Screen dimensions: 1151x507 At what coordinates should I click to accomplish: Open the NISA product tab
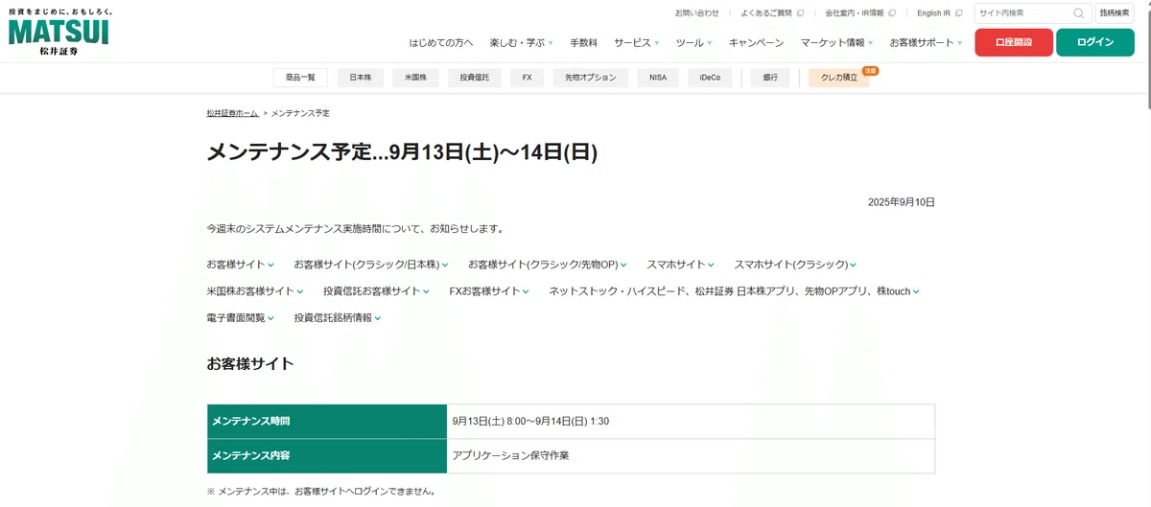click(658, 78)
